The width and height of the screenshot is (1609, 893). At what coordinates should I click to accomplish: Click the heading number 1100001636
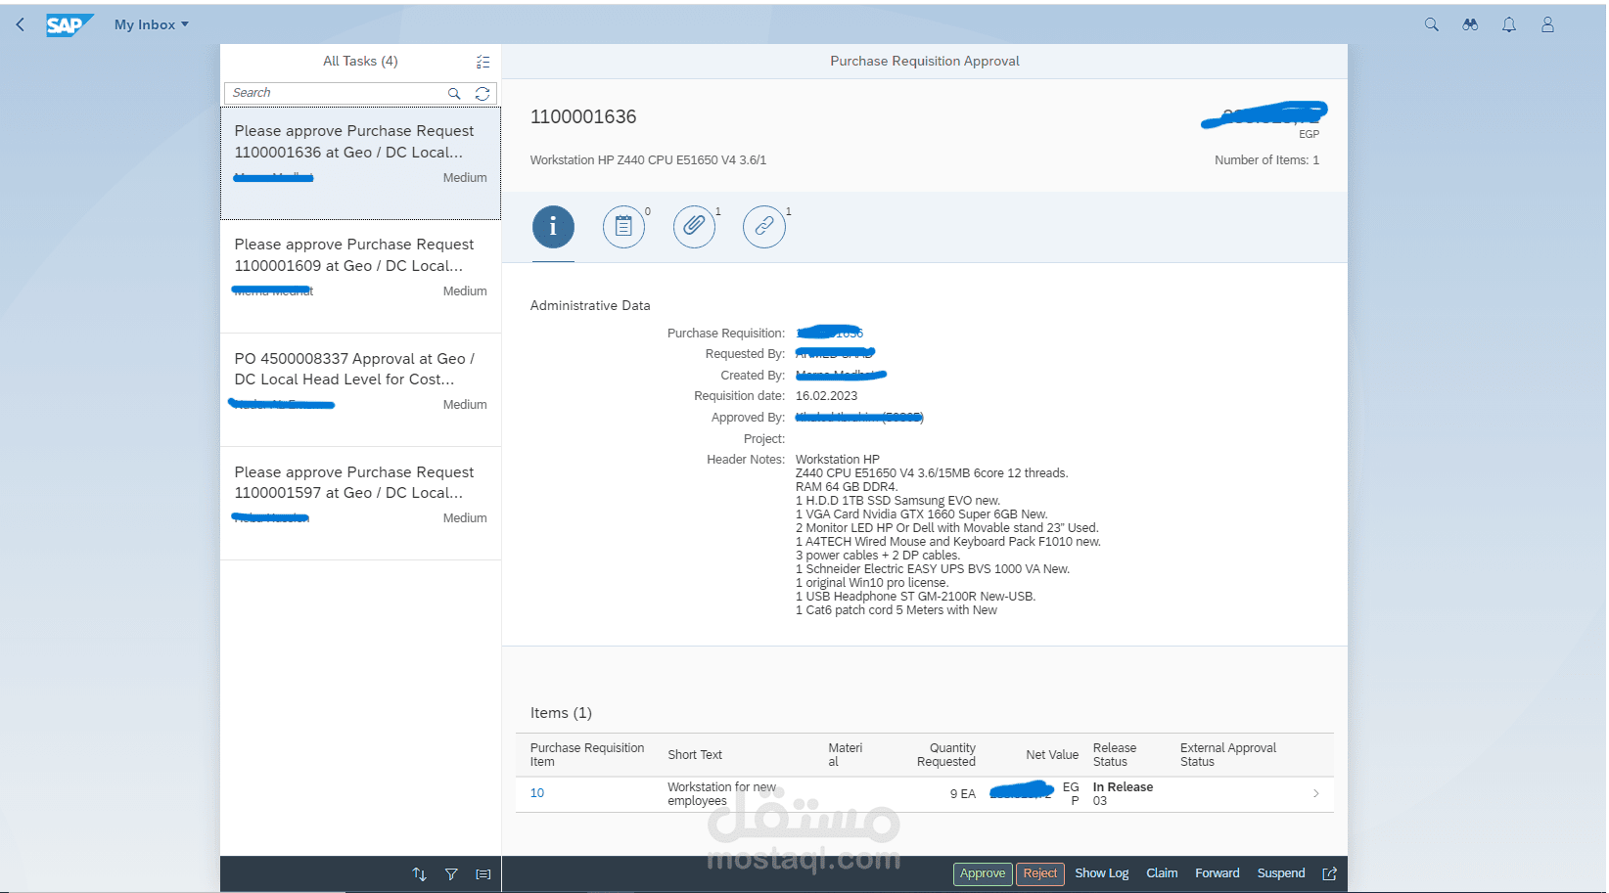583,117
